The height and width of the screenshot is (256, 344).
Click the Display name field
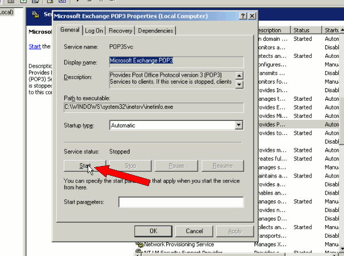pos(177,62)
